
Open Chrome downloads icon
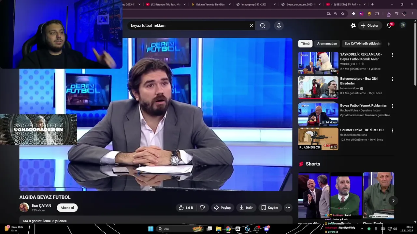(x=389, y=14)
